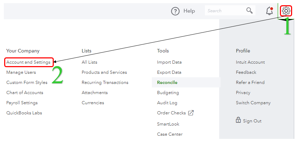Click the Sign Out lock icon
297x142 pixels.
point(238,120)
